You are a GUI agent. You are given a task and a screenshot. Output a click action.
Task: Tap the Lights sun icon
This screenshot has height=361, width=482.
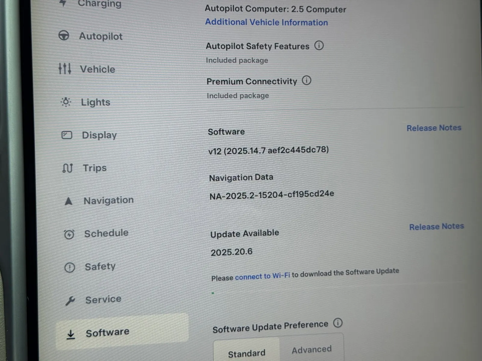tap(66, 102)
